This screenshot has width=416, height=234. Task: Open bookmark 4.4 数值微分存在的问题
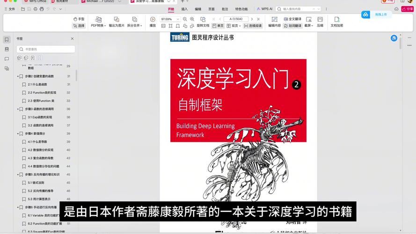coord(44,166)
